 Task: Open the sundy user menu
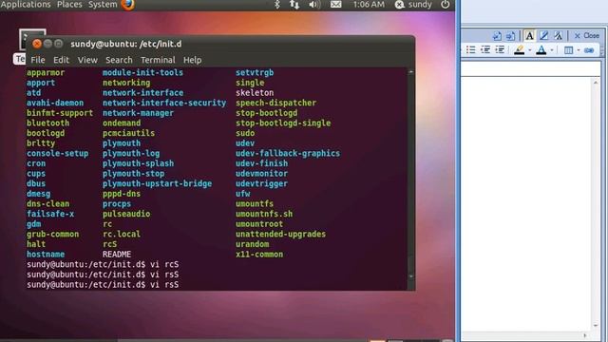(x=413, y=5)
